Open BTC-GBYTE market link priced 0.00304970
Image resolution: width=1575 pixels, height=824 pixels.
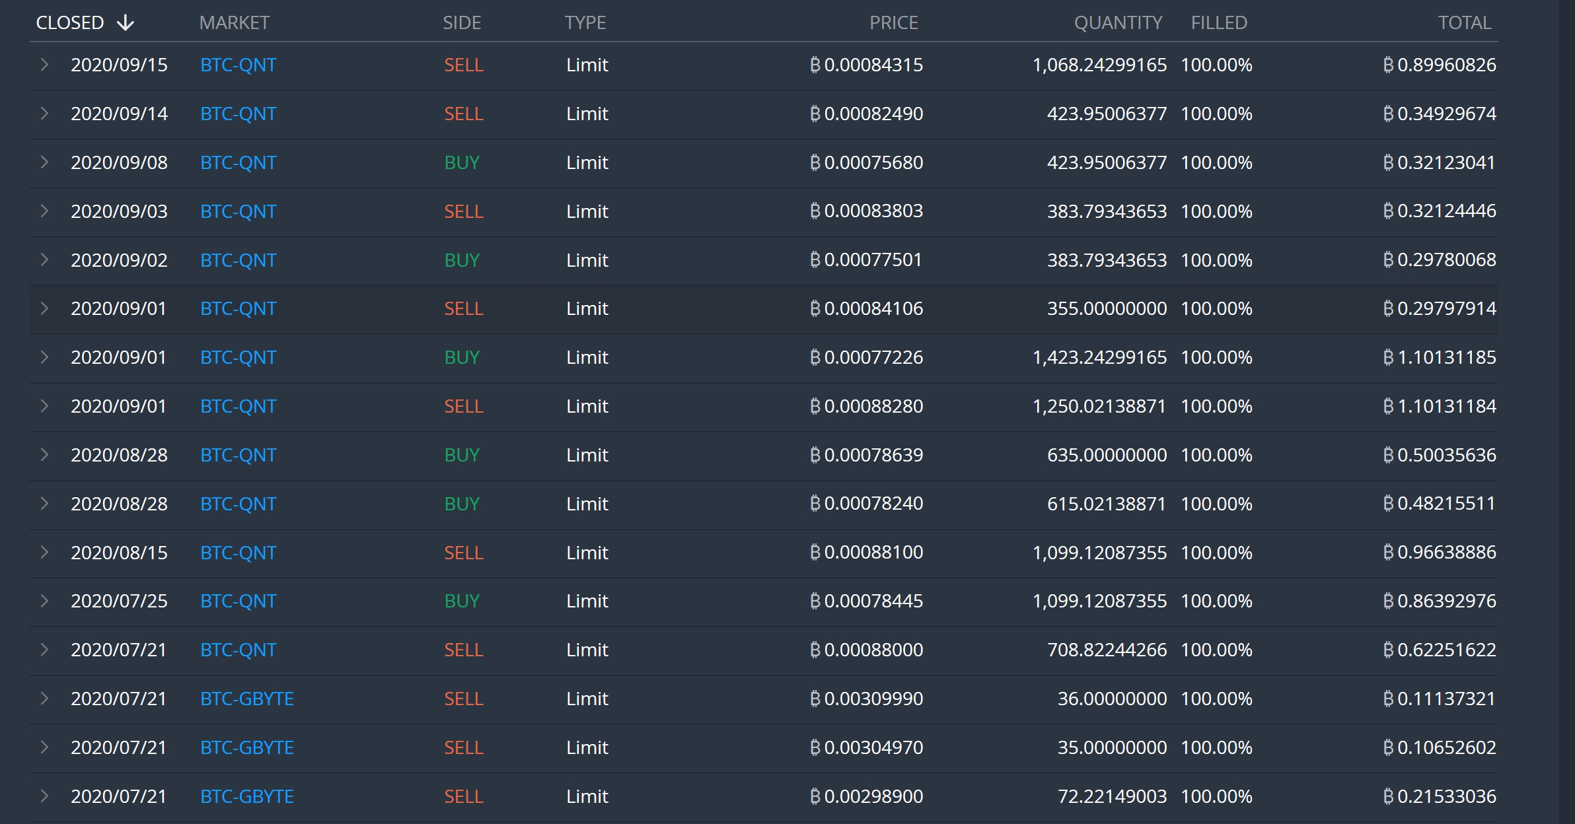(x=246, y=747)
